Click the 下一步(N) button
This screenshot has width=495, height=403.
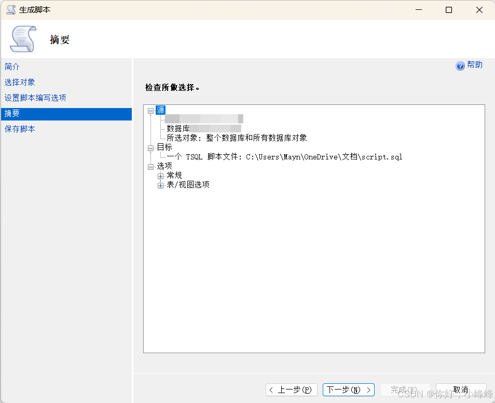[348, 389]
